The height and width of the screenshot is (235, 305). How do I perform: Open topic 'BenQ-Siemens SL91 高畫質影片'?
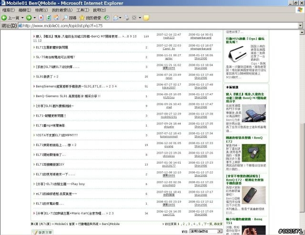68,96
